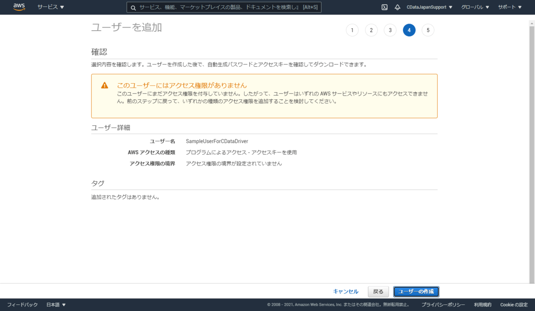This screenshot has width=535, height=311.
Task: Click the 追加されたタグはありません。 text
Action: (x=125, y=197)
